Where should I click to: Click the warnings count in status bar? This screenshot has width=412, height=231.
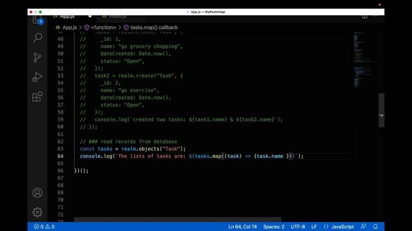coord(50,227)
